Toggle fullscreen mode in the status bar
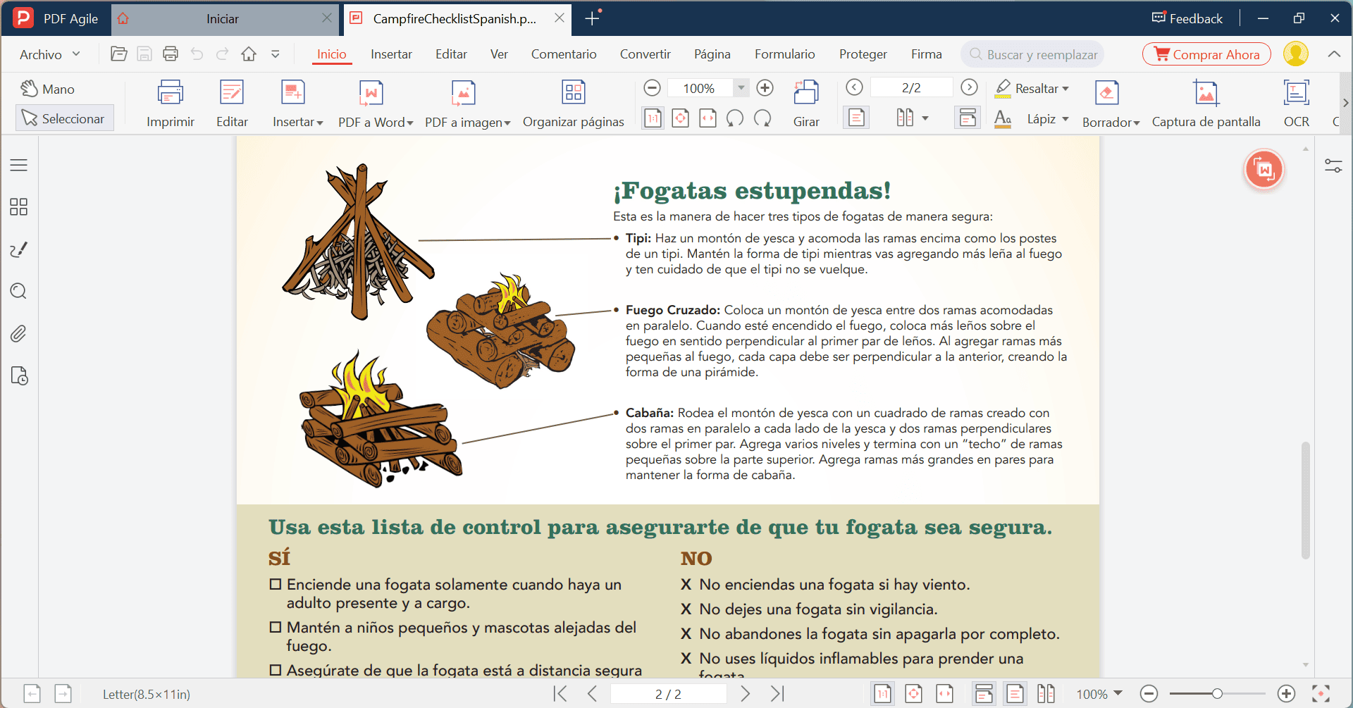Screen dimensions: 1353x708 (1319, 693)
